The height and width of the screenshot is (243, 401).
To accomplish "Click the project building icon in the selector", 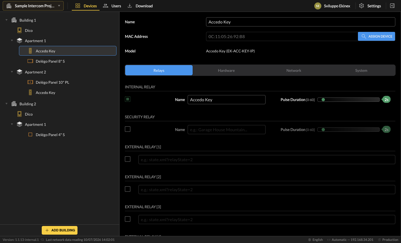I will point(9,6).
